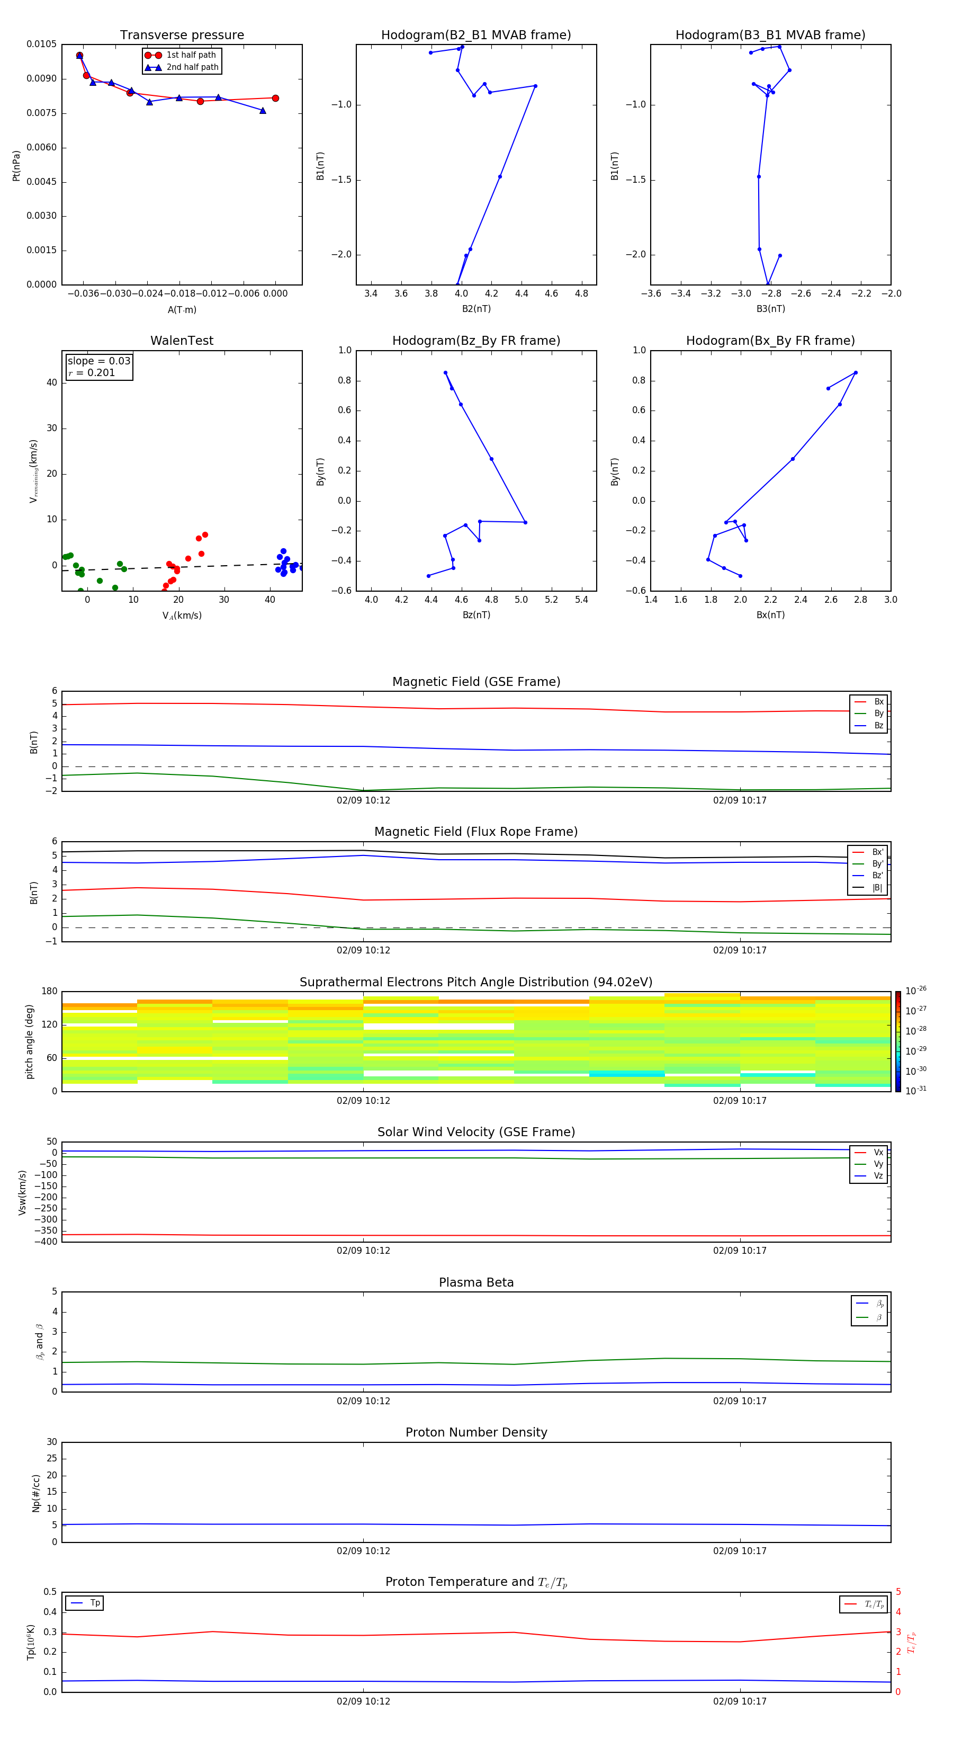This screenshot has width=953, height=1748.
Task: Click the "Hodogram(B2_B1 MVAB frame)" title
Action: click(476, 35)
